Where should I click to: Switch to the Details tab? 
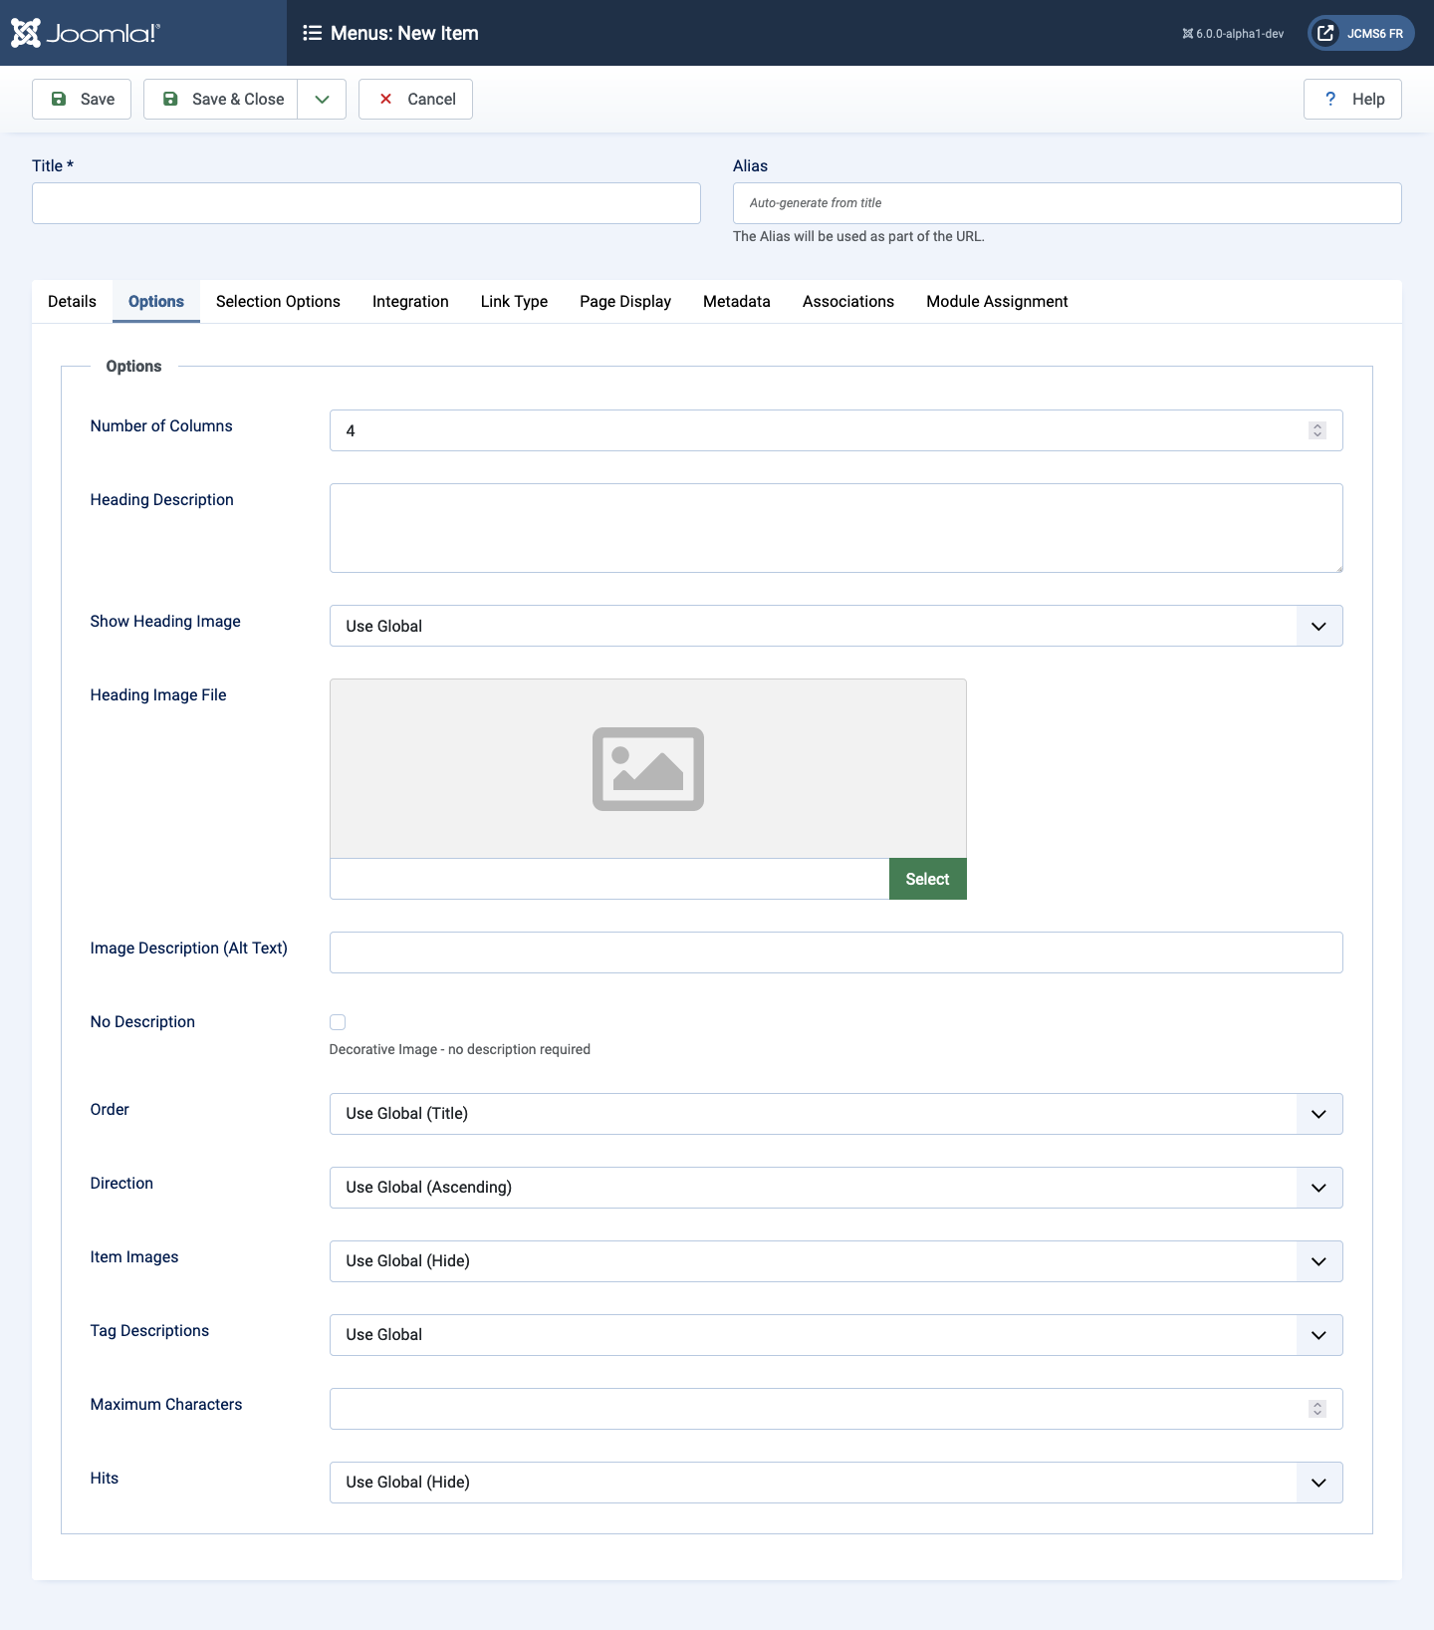tap(72, 301)
